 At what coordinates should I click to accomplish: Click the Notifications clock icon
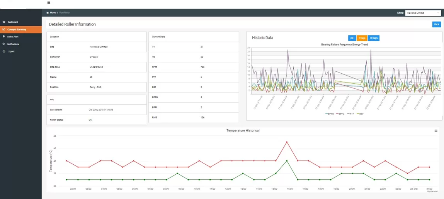click(x=3, y=44)
